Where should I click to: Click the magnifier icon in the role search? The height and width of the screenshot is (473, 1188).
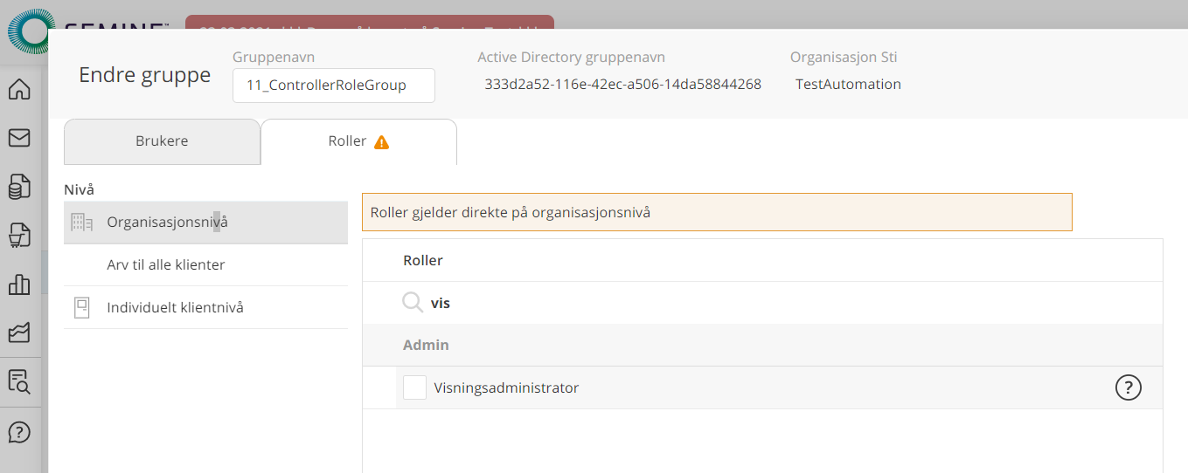coord(413,303)
